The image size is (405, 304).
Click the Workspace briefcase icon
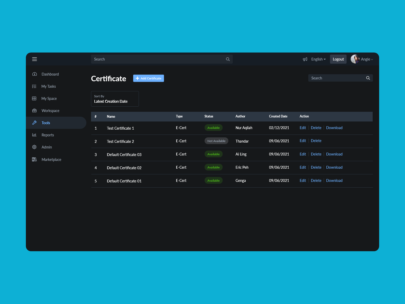tap(34, 111)
